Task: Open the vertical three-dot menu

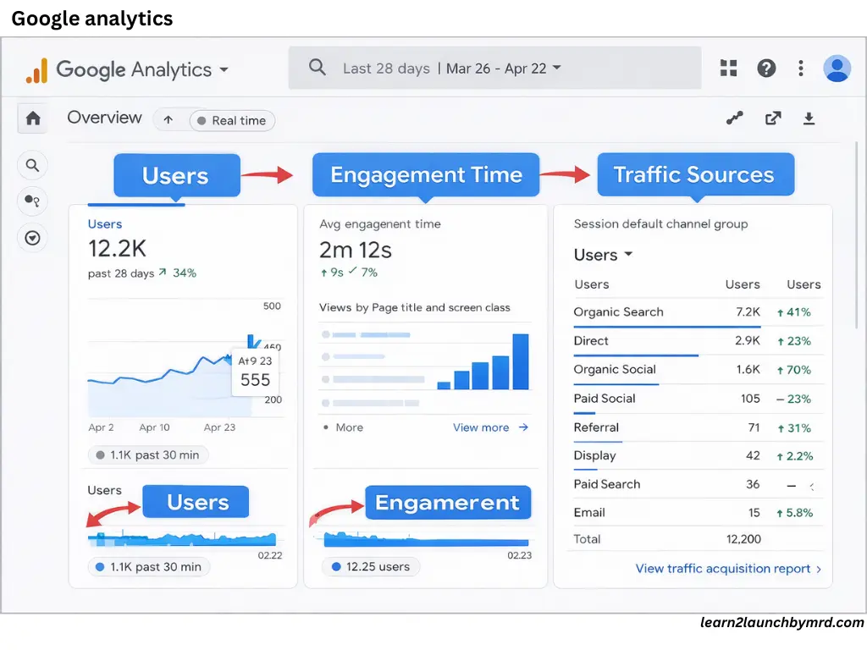Action: coord(801,68)
